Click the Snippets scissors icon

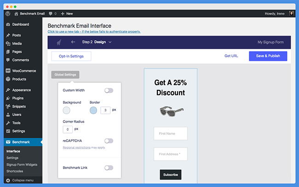point(8,106)
